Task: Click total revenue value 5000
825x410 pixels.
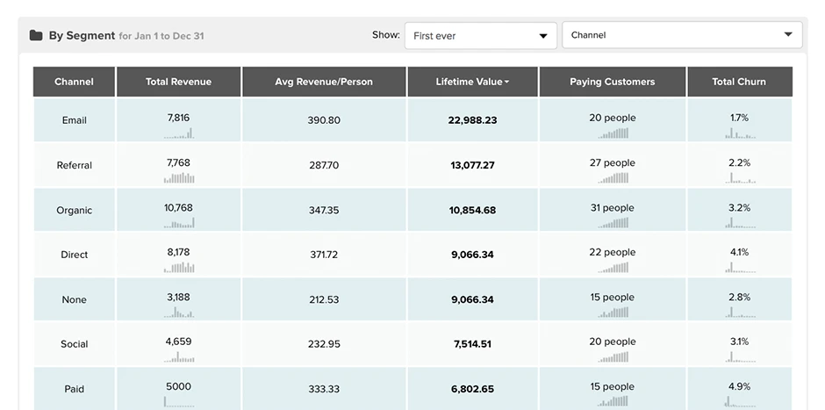Action: 178,386
